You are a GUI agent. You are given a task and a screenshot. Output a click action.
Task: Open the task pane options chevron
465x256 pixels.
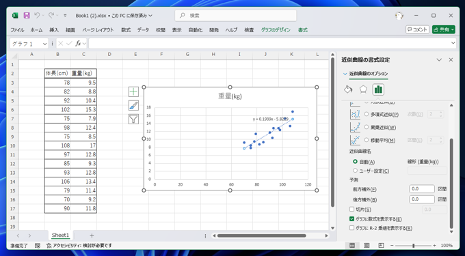click(439, 60)
